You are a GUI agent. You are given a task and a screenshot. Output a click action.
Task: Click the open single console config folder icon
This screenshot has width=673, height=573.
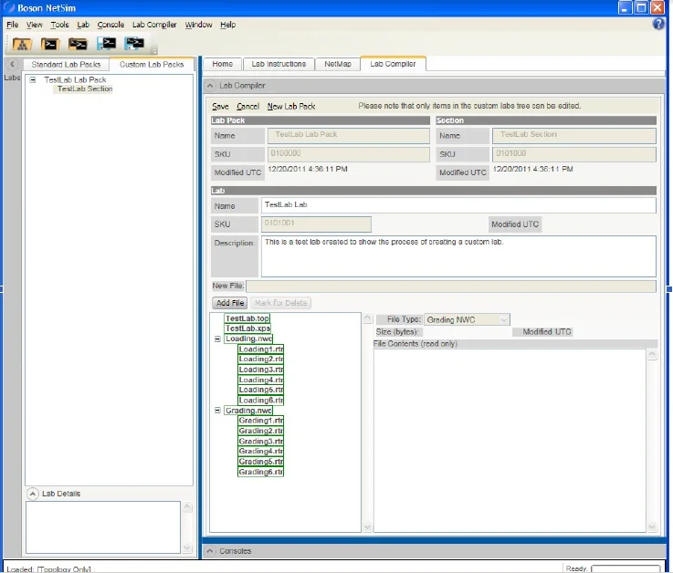pos(50,44)
